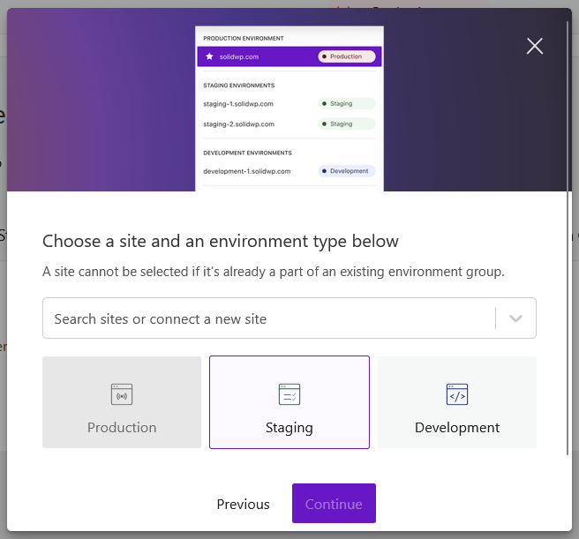
Task: Click the development-1.solidwp.com row text
Action: [x=247, y=171]
